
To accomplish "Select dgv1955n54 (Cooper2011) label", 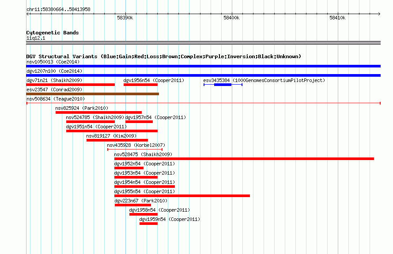I will (x=144, y=191).
